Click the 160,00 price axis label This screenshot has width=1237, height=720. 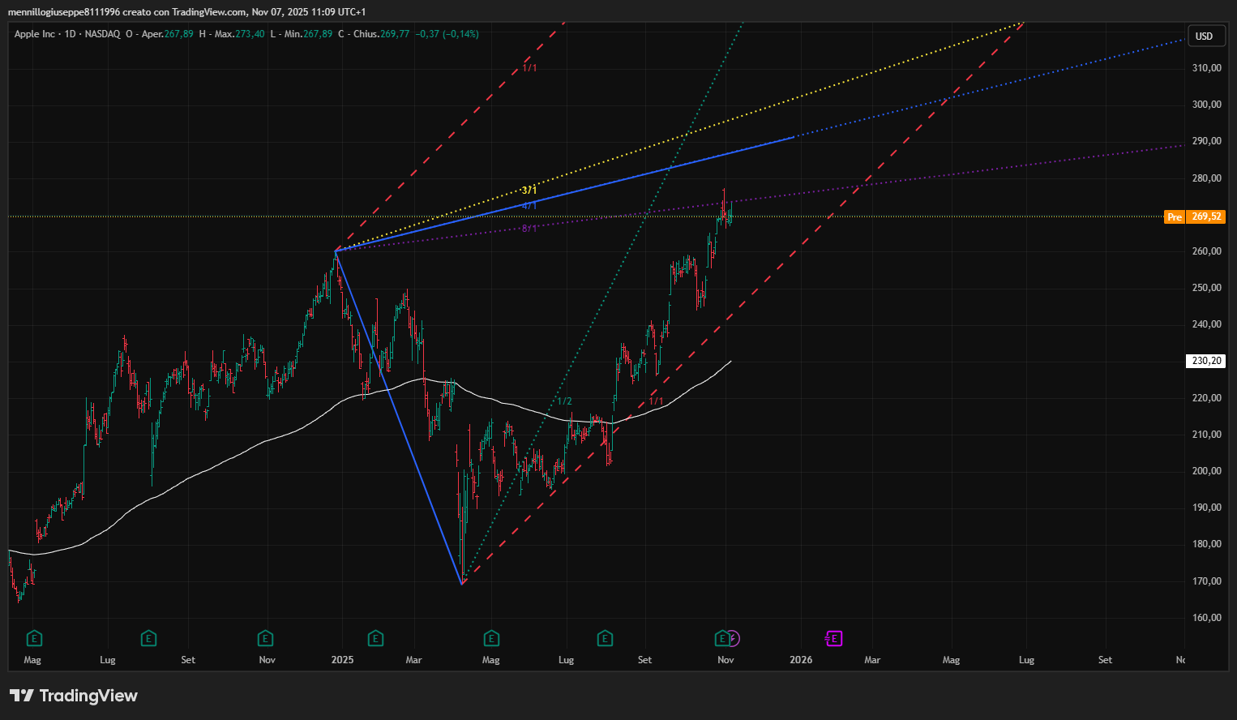pos(1207,618)
